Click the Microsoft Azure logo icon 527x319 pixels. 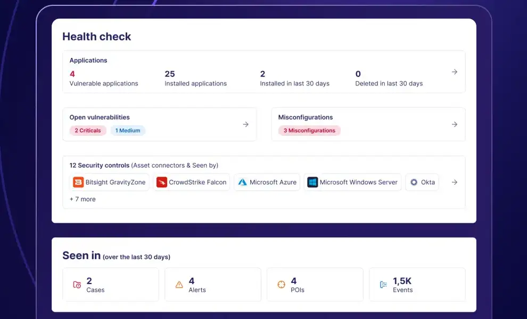(x=242, y=182)
